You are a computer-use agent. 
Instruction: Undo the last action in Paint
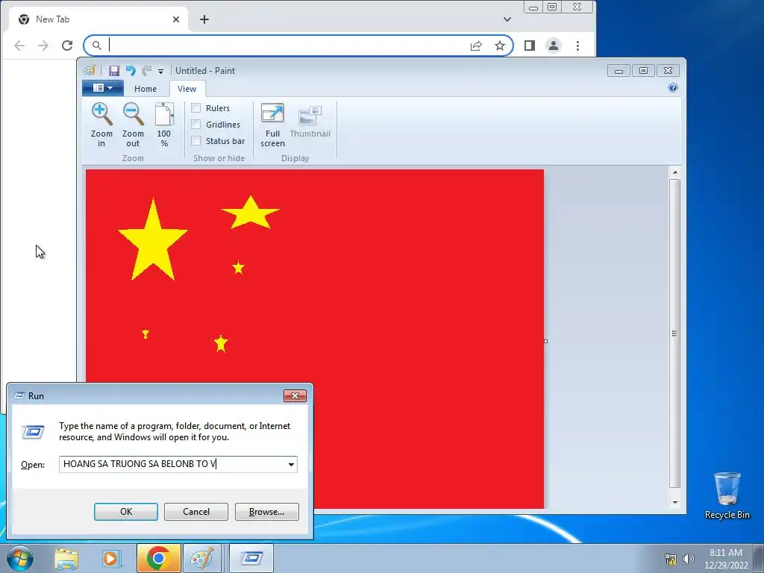click(x=130, y=71)
